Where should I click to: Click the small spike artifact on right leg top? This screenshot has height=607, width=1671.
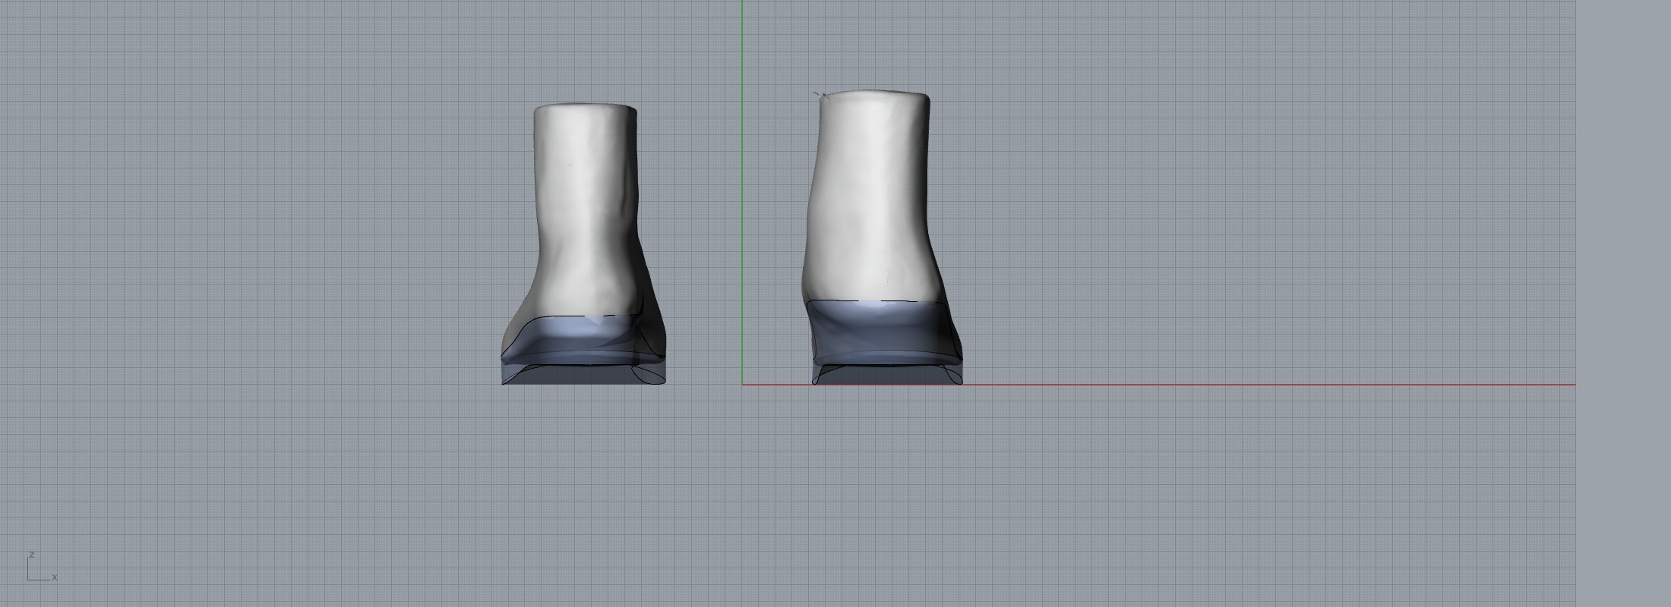click(817, 94)
